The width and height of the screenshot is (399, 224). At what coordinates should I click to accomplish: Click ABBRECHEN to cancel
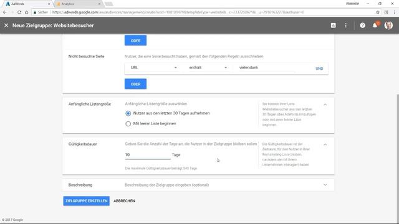pyautogui.click(x=124, y=201)
